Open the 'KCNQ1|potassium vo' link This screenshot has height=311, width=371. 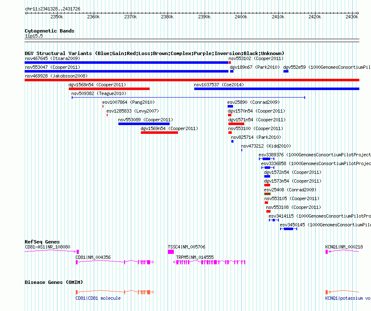[x=348, y=298]
